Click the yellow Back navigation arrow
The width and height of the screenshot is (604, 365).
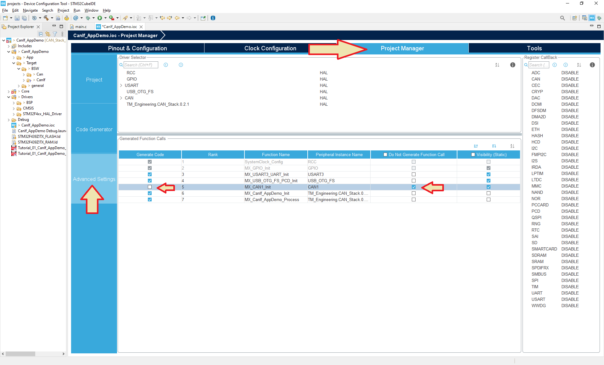[177, 18]
